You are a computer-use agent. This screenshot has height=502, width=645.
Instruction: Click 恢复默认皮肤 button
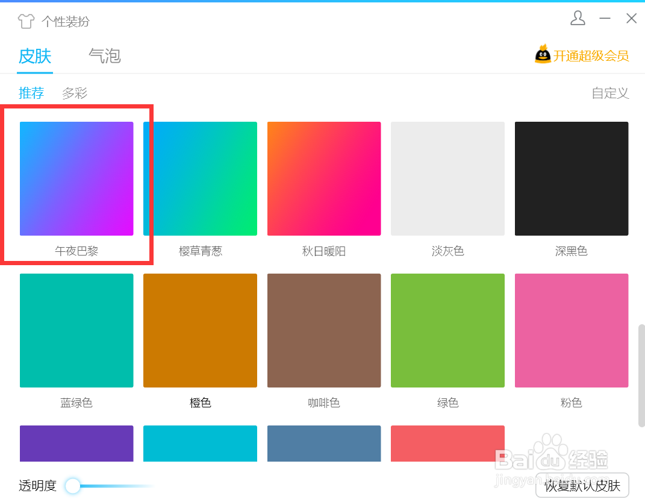tap(582, 486)
